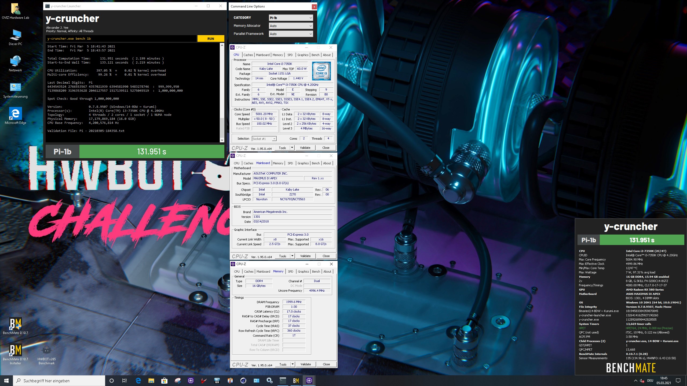Click the yellow RUN button in y-cruncher
This screenshot has width=687, height=386.
pos(211,39)
